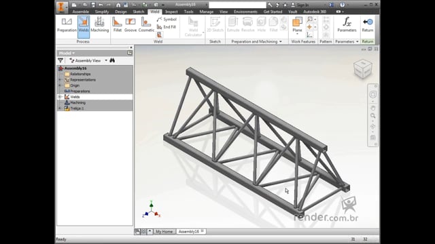The width and height of the screenshot is (435, 244).
Task: Open the View ribbon tab
Action: (224, 12)
